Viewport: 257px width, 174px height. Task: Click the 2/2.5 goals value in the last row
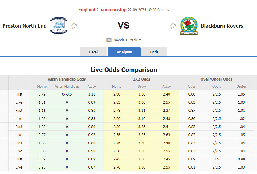[217, 167]
